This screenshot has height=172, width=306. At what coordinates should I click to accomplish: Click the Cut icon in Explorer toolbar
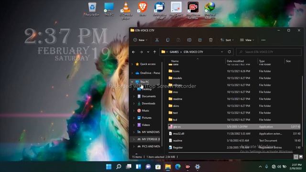157,40
